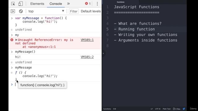
Task: Click the red error count indicator
Action: tap(88, 4)
